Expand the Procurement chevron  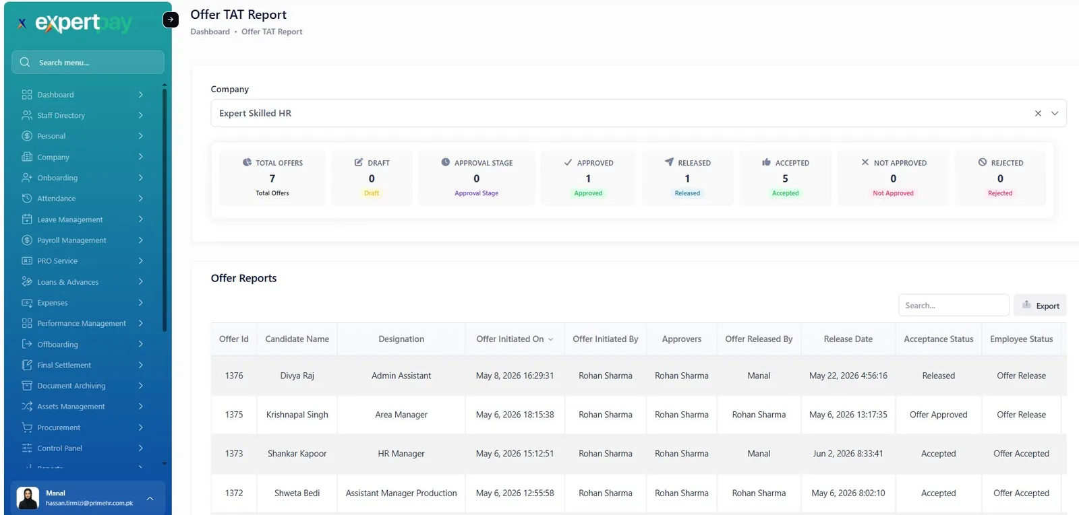140,427
